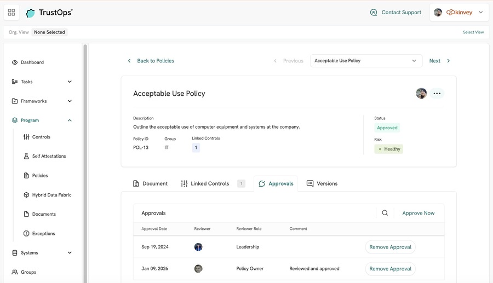The image size is (493, 283).
Task: Switch to the Versions tab
Action: [x=322, y=184]
